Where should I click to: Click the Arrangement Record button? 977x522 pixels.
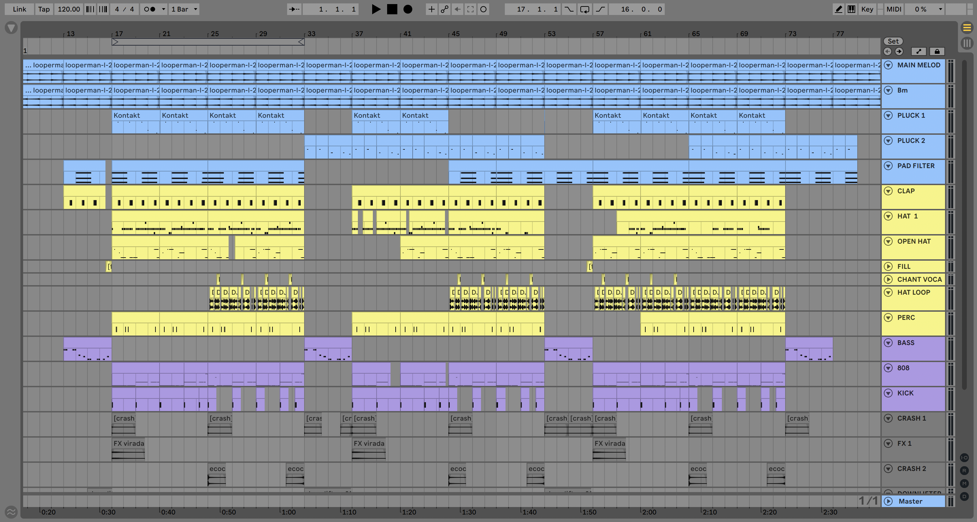click(408, 10)
